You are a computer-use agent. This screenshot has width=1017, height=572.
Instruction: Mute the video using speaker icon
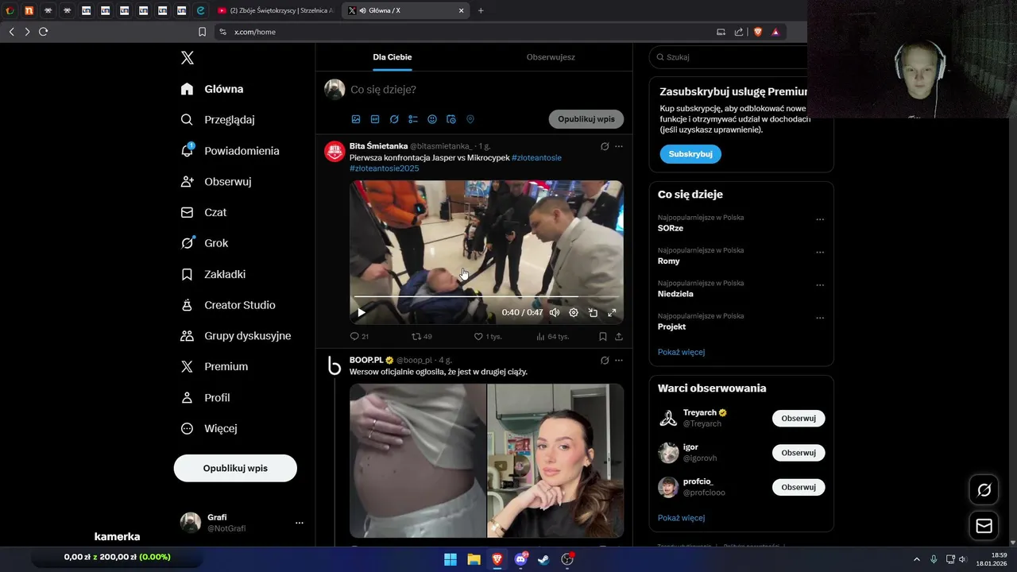coord(555,312)
